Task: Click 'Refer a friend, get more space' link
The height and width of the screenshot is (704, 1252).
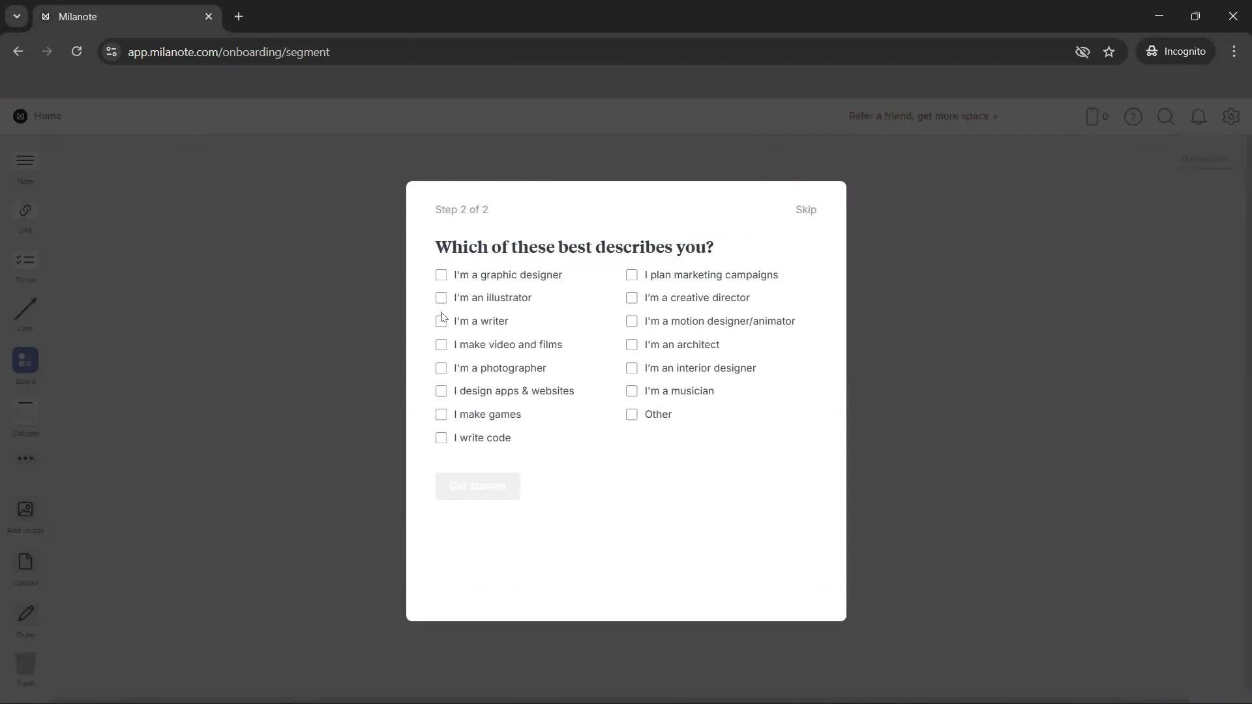Action: click(923, 116)
